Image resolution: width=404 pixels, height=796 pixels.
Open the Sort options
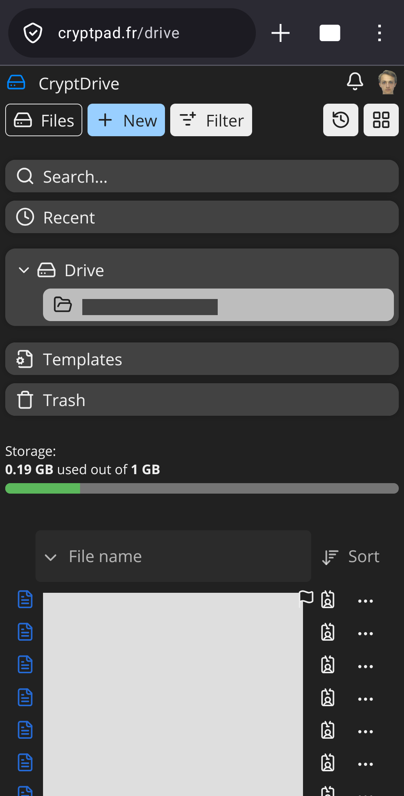(351, 557)
